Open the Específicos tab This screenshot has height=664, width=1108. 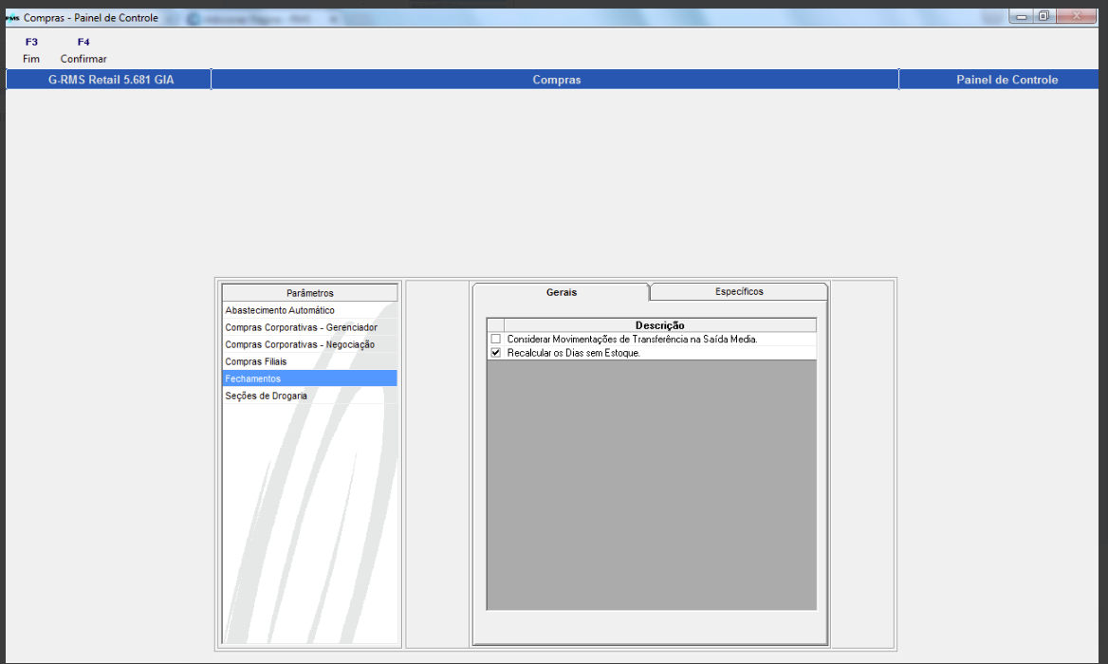pos(739,291)
